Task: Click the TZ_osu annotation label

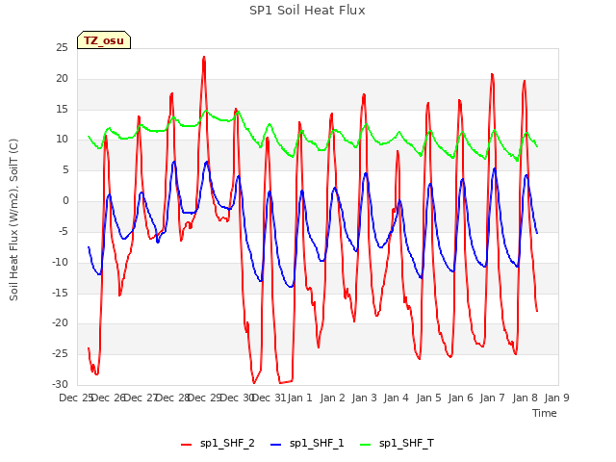Action: 104,40
